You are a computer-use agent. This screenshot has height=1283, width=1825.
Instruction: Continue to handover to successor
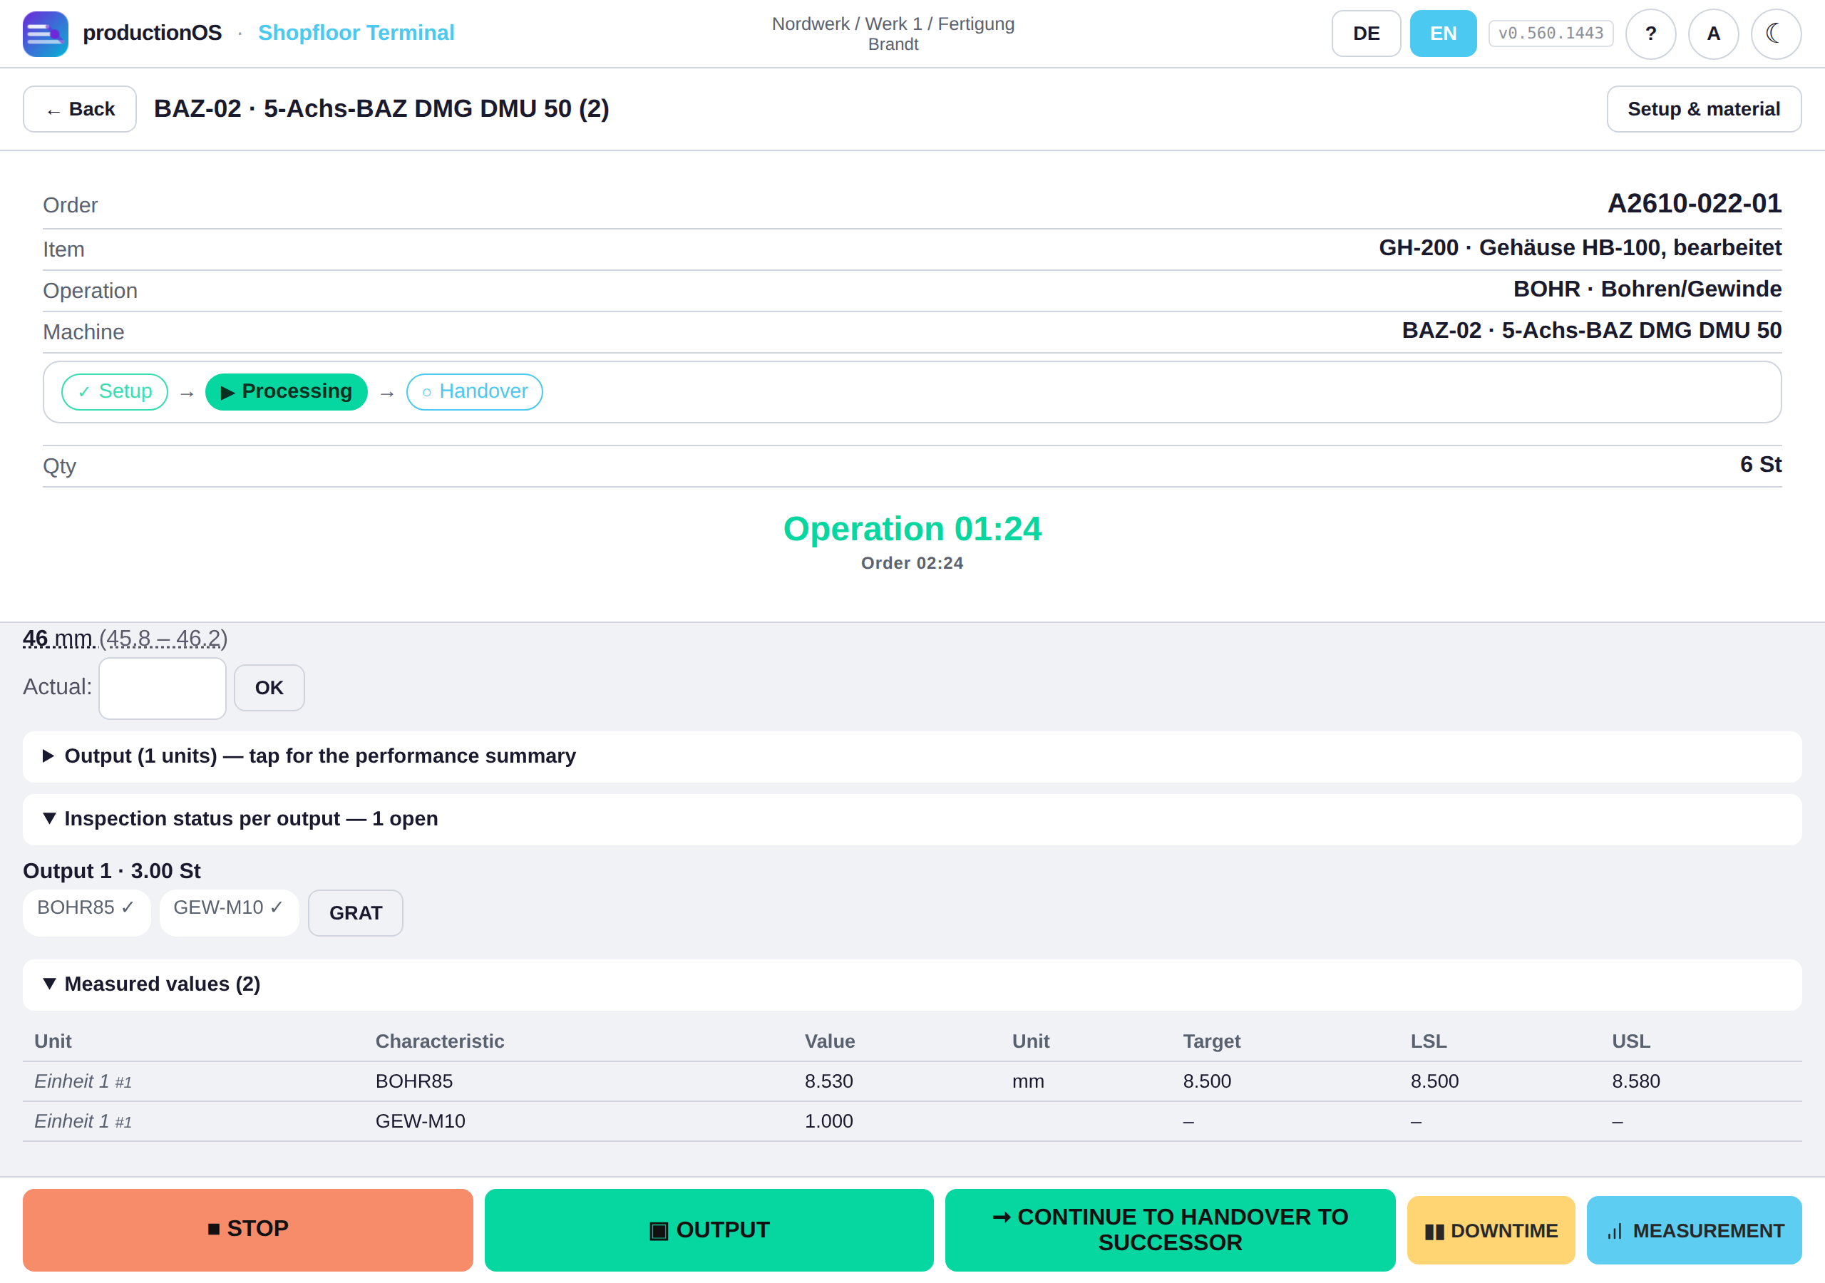(1170, 1229)
